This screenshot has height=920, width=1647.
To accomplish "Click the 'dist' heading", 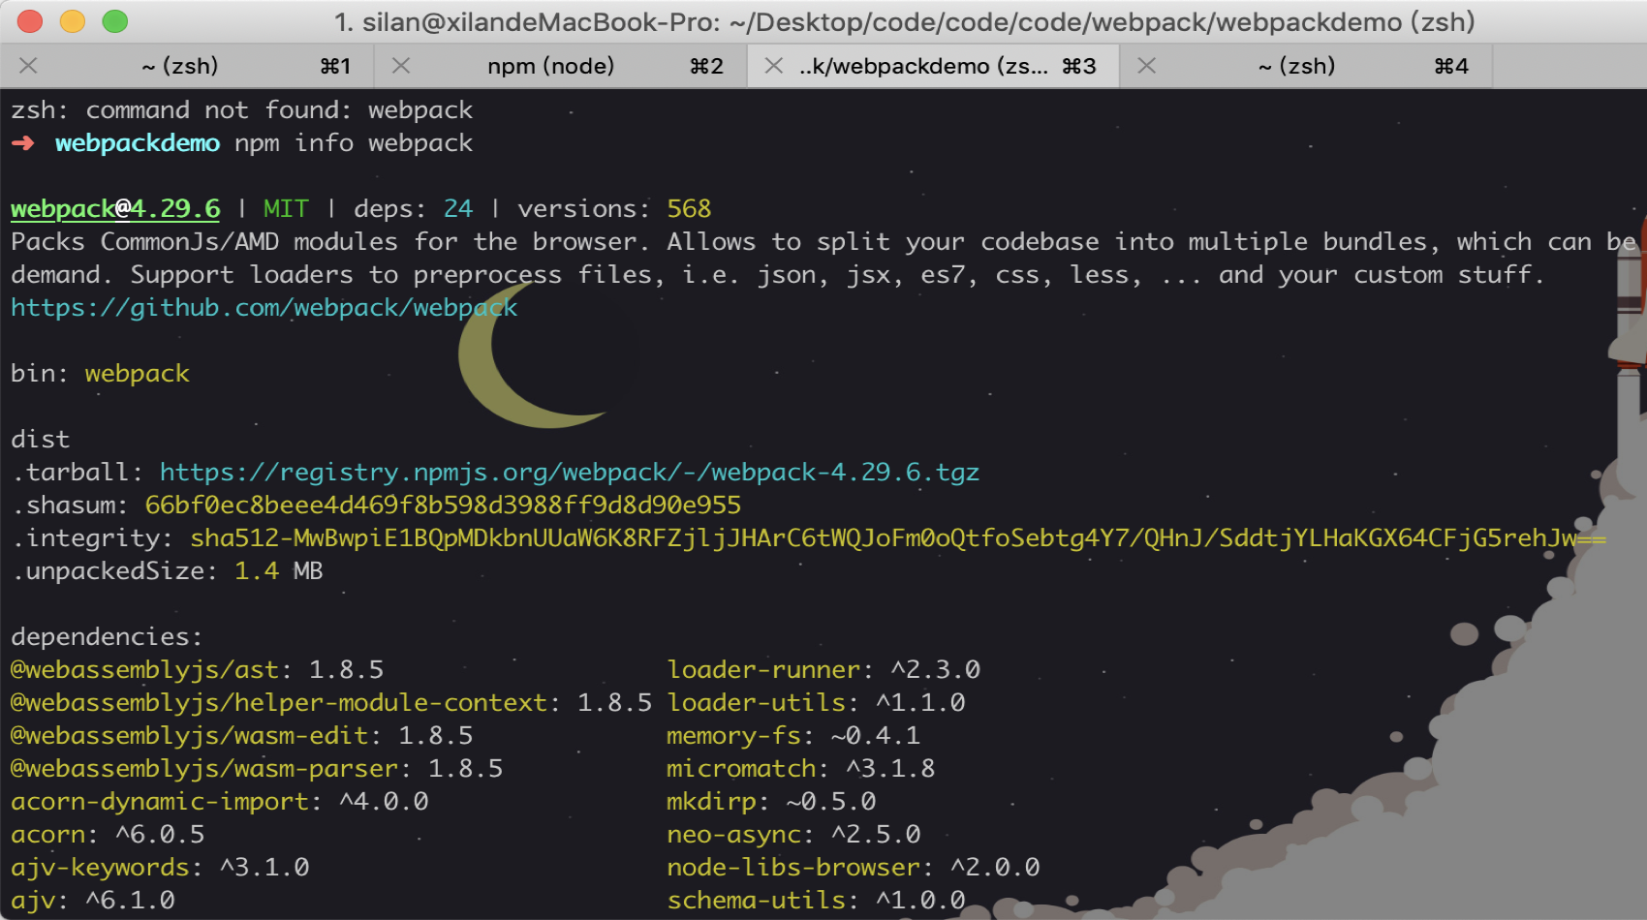I will tap(41, 440).
